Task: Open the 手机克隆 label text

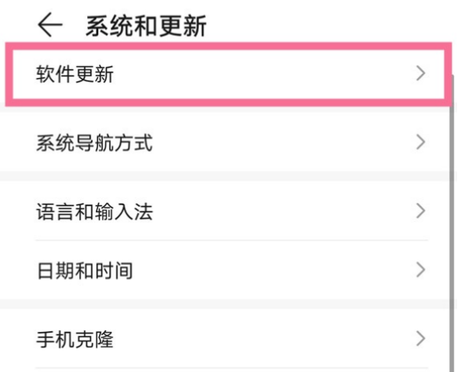Action: (x=75, y=339)
